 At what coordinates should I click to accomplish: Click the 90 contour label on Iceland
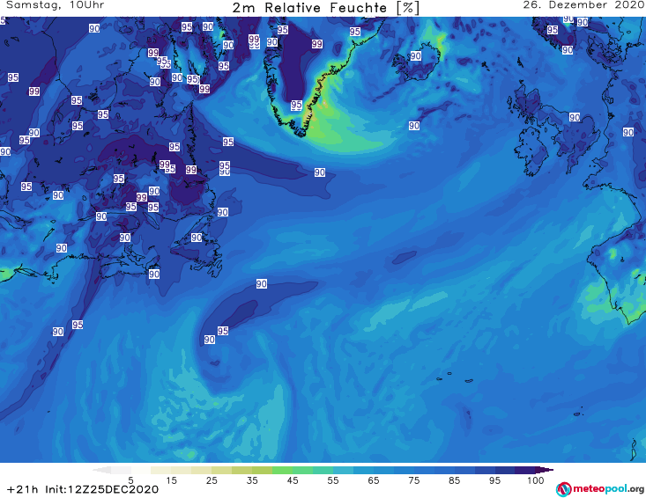pyautogui.click(x=415, y=56)
